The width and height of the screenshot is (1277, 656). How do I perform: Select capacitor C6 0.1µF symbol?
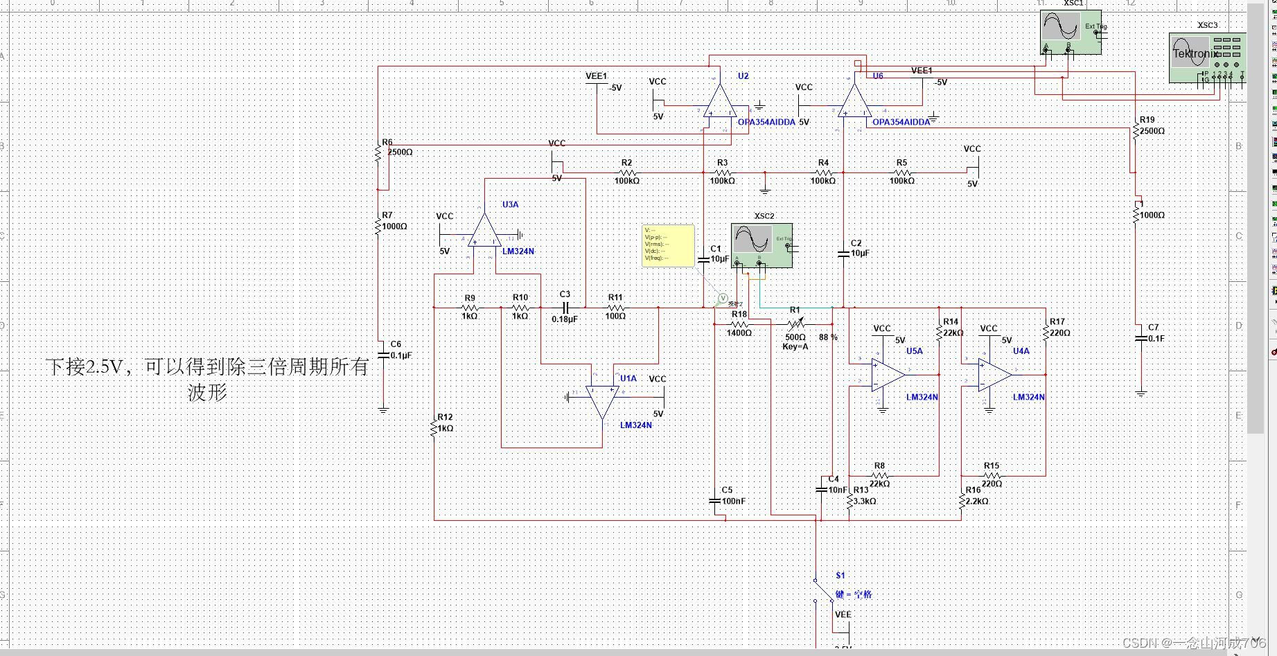[383, 355]
